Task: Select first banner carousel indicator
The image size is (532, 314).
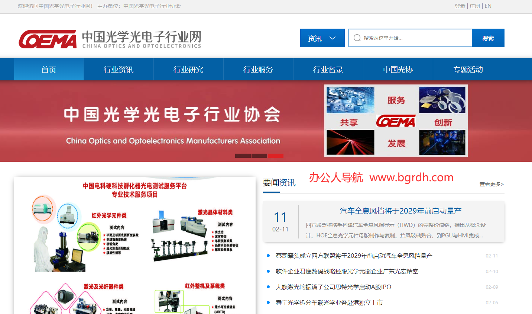Action: [243, 156]
